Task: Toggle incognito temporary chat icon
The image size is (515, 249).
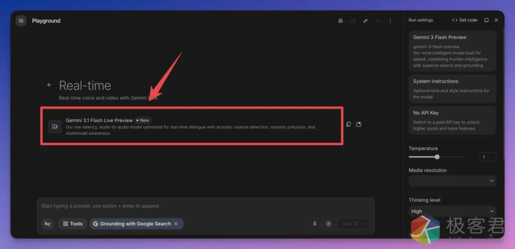Action: click(341, 21)
